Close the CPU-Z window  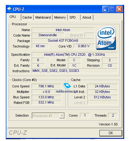point(119,9)
